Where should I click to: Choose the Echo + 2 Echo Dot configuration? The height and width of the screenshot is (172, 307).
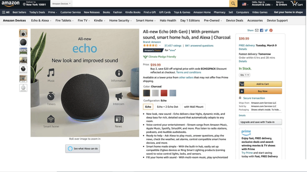(167, 107)
